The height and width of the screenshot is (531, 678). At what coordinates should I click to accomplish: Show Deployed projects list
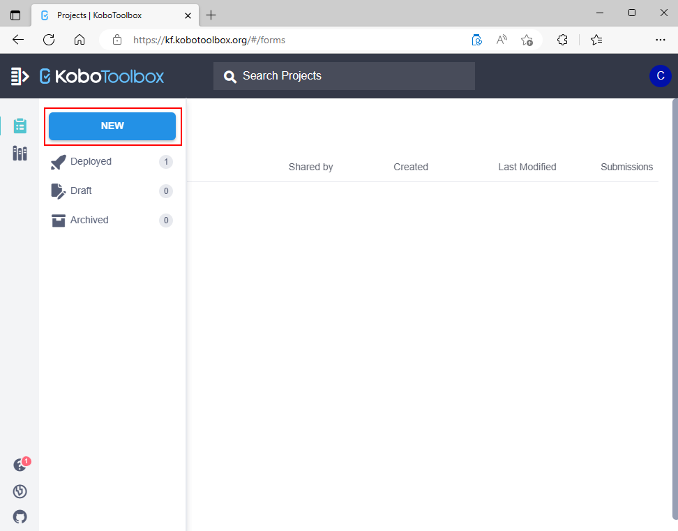[x=91, y=162]
